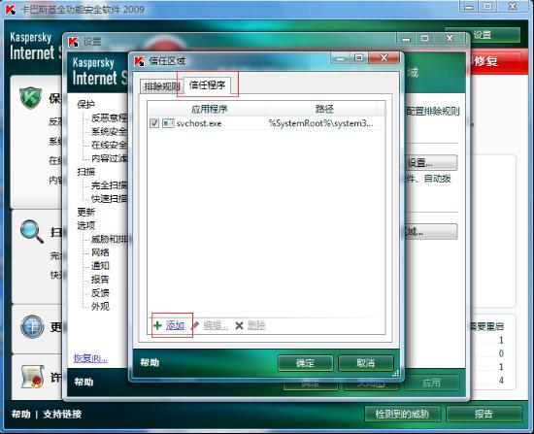534x434 pixels.
Task: Click the globe update icon
Action: click(32, 326)
